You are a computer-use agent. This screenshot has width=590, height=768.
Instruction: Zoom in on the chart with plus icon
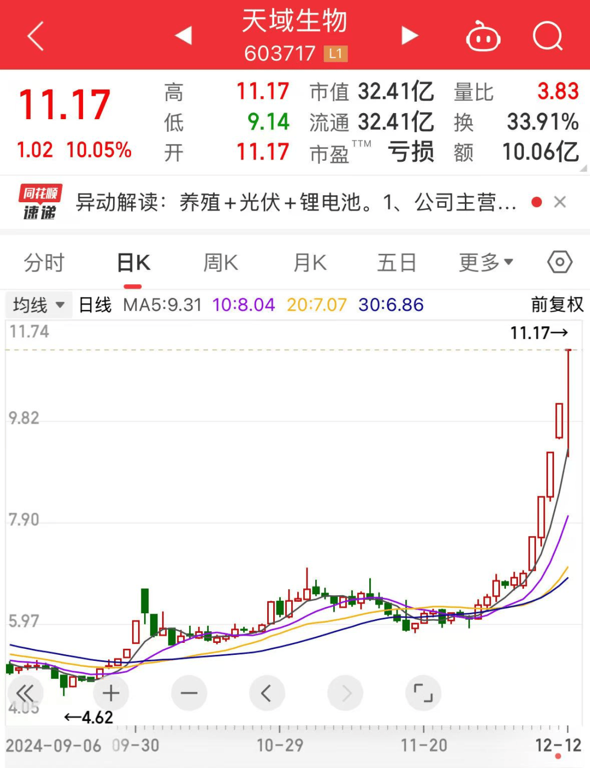coord(111,693)
